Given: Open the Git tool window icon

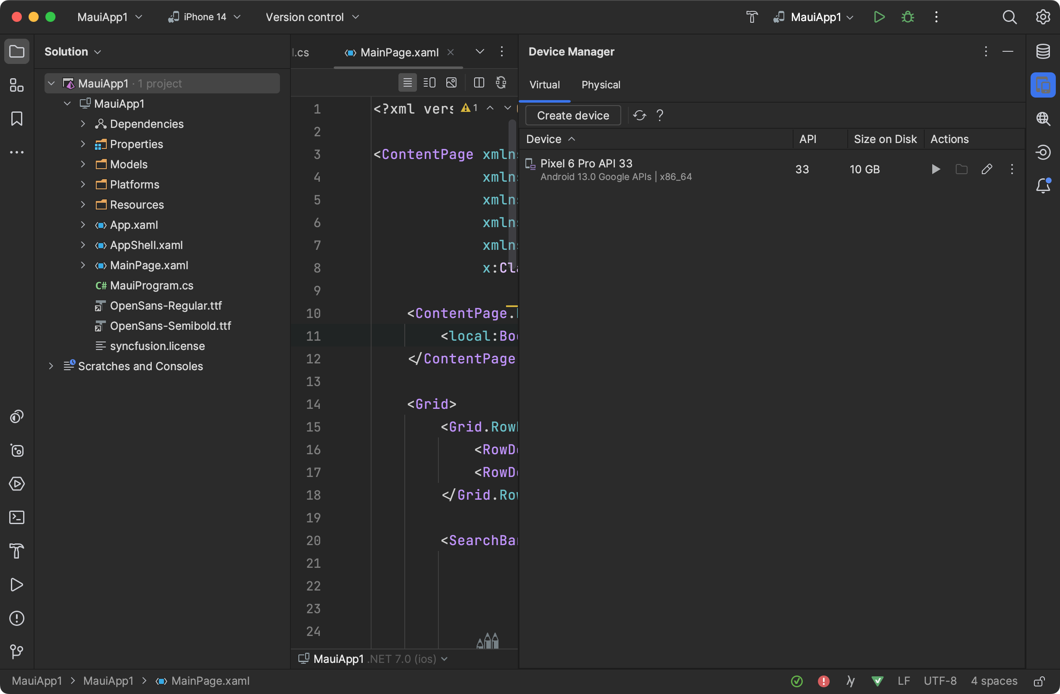Looking at the screenshot, I should (x=16, y=651).
